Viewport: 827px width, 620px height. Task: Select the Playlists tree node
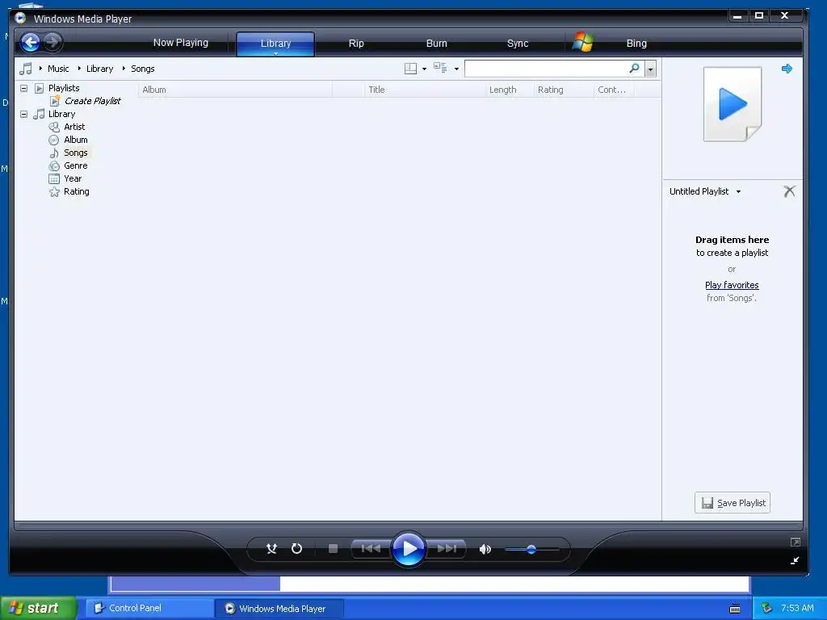coord(64,88)
